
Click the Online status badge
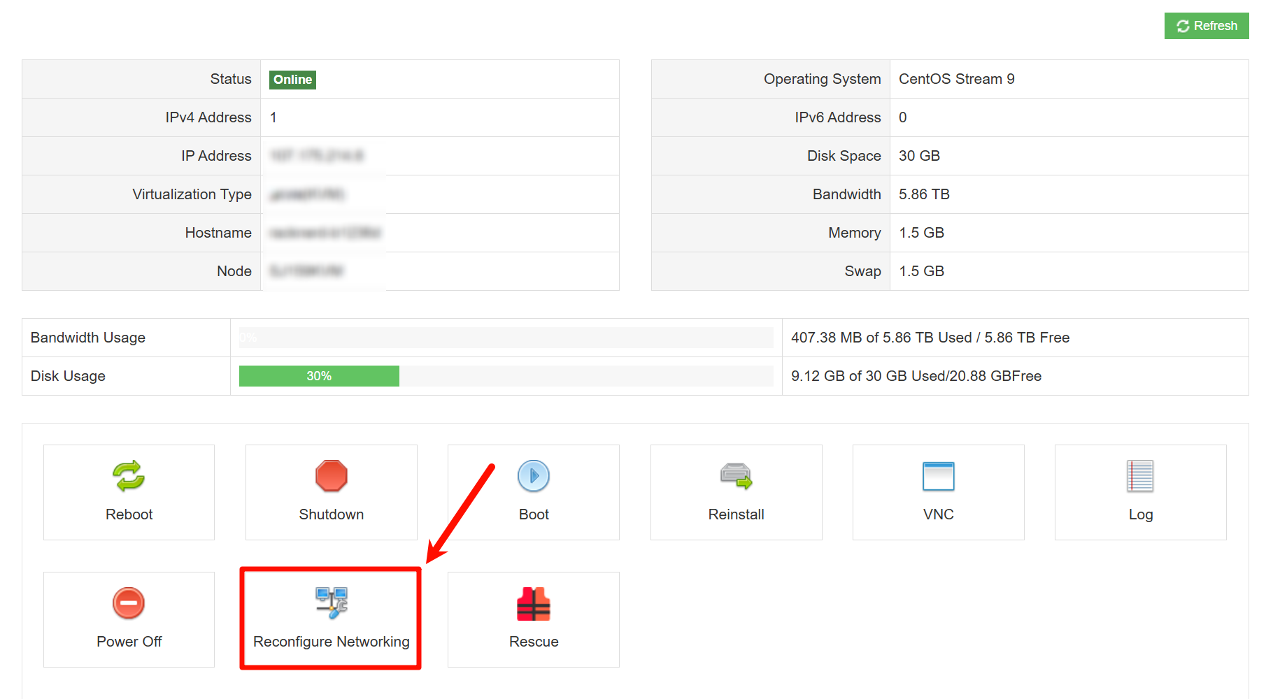292,79
